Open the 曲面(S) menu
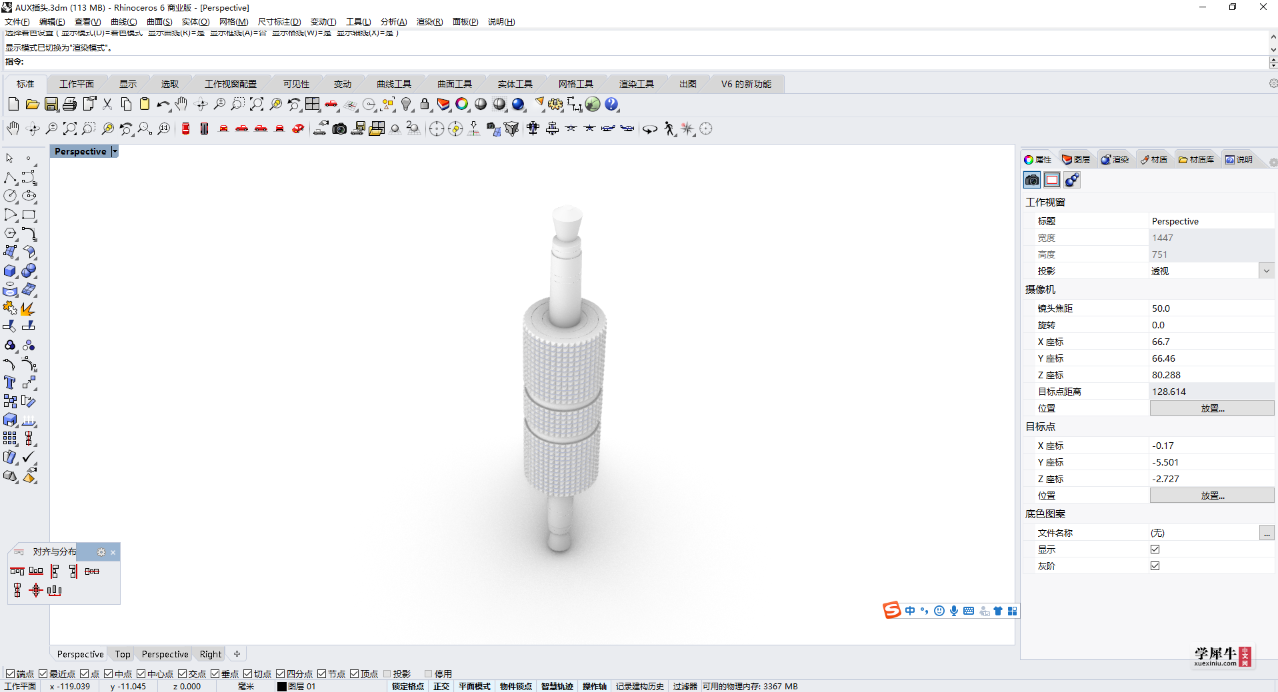1278x692 pixels. pyautogui.click(x=159, y=22)
